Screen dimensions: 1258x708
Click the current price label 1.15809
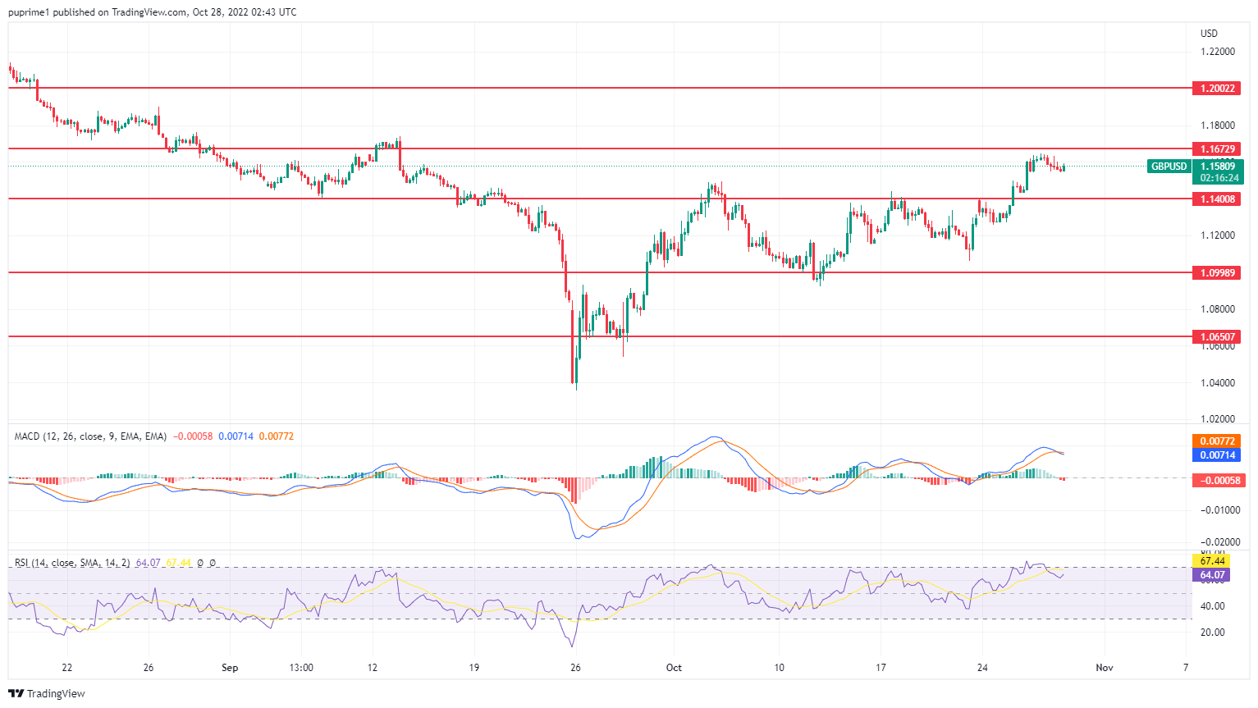click(1218, 167)
